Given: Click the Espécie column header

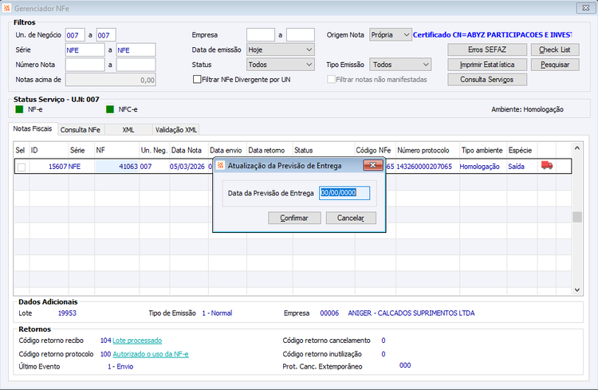Looking at the screenshot, I should (x=521, y=151).
